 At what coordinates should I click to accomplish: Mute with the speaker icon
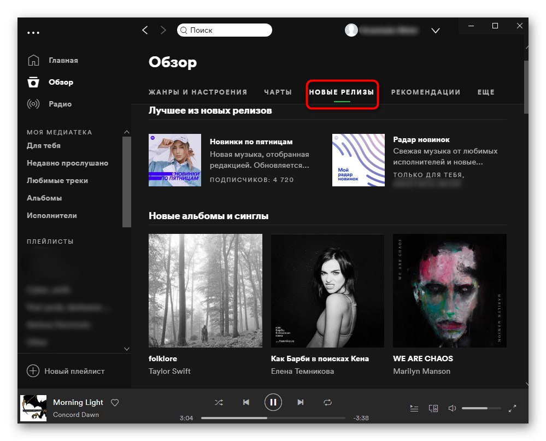pos(452,408)
